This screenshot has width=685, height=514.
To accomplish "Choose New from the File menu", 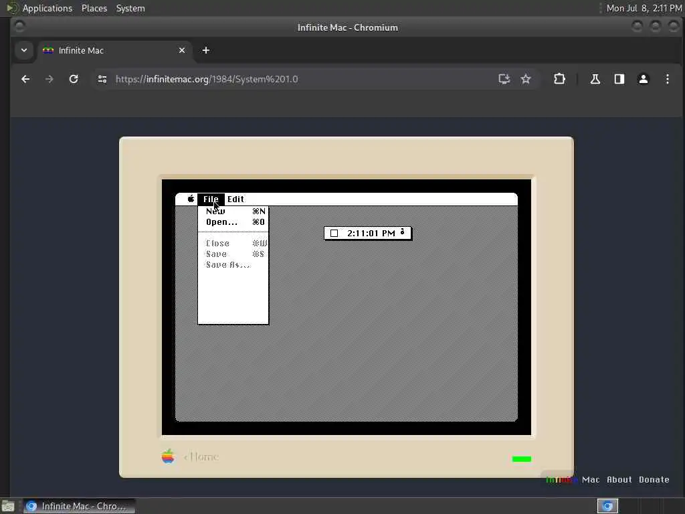I will point(233,211).
